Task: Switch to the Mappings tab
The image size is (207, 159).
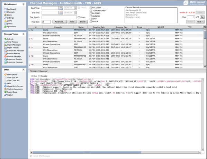Action: click(x=43, y=71)
